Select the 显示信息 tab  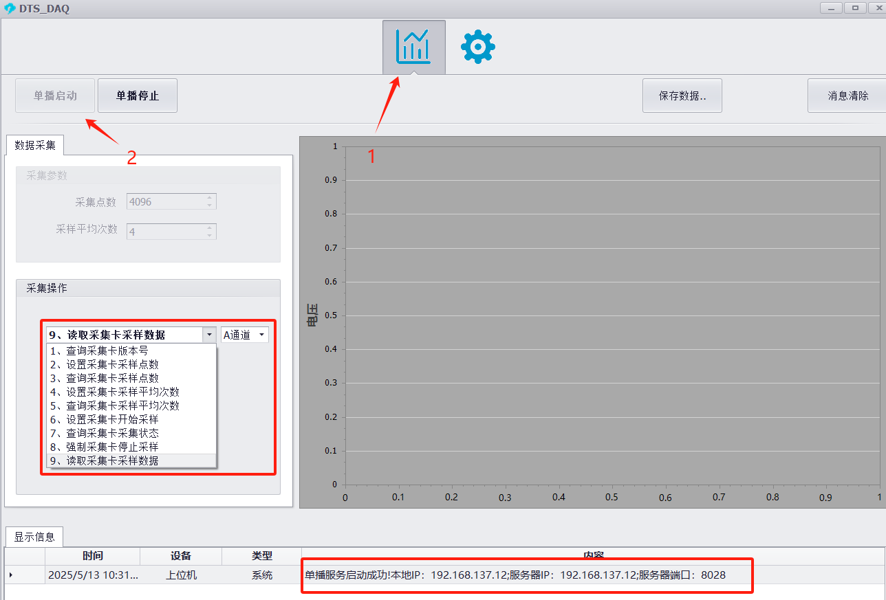[34, 537]
